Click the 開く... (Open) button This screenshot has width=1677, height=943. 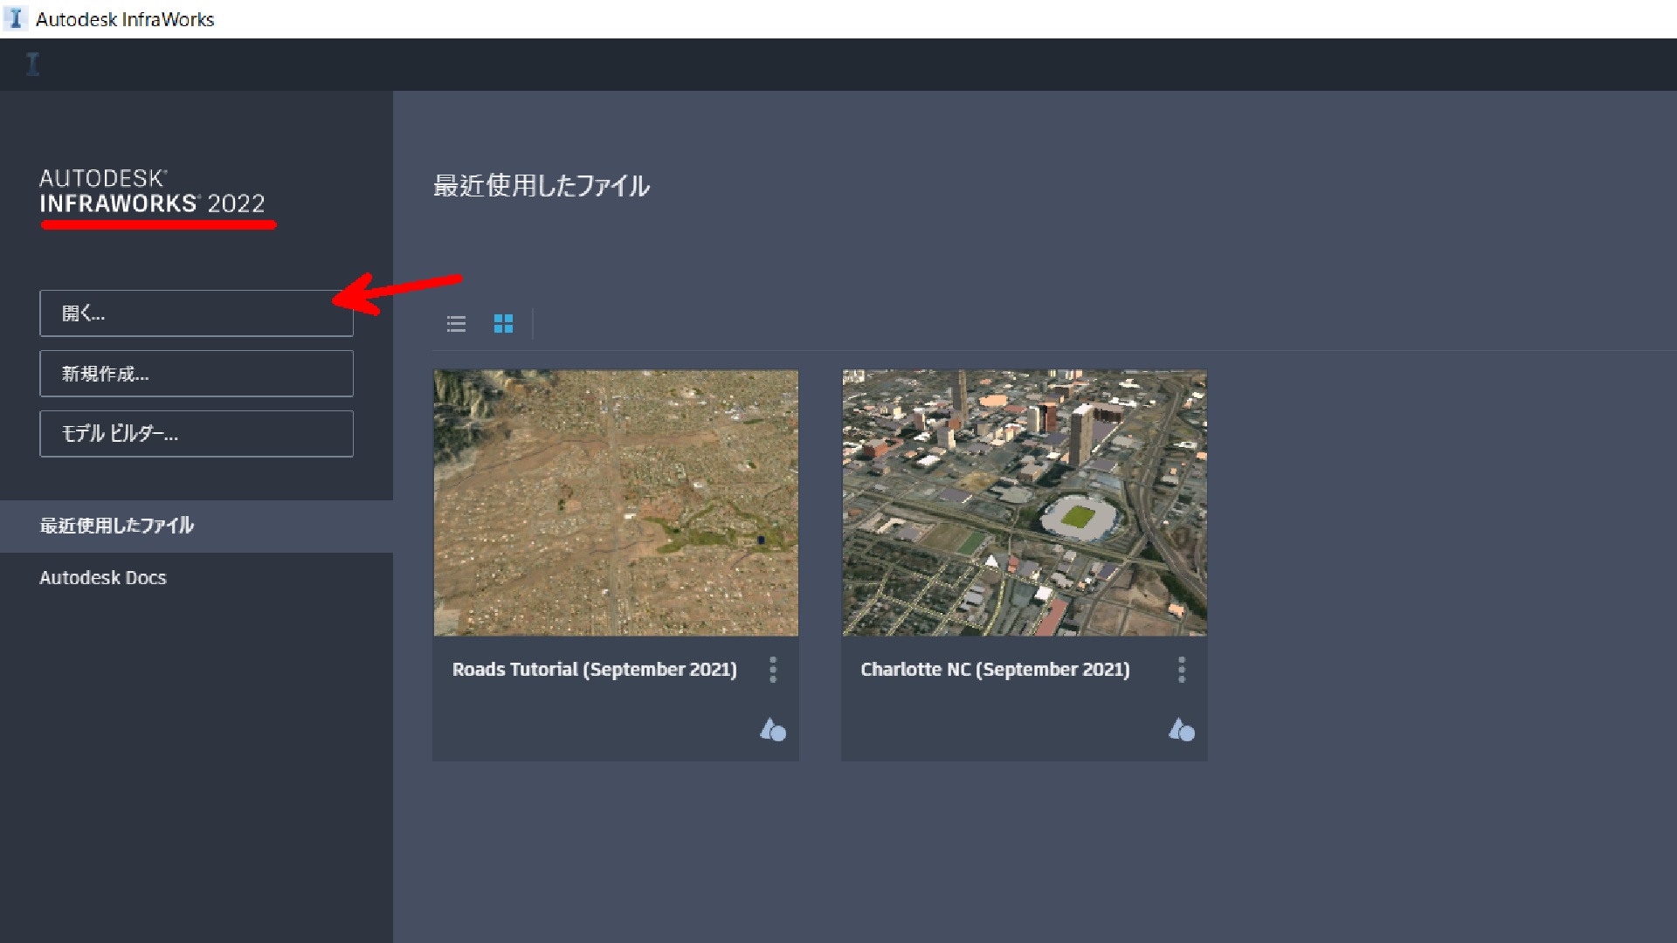point(197,313)
